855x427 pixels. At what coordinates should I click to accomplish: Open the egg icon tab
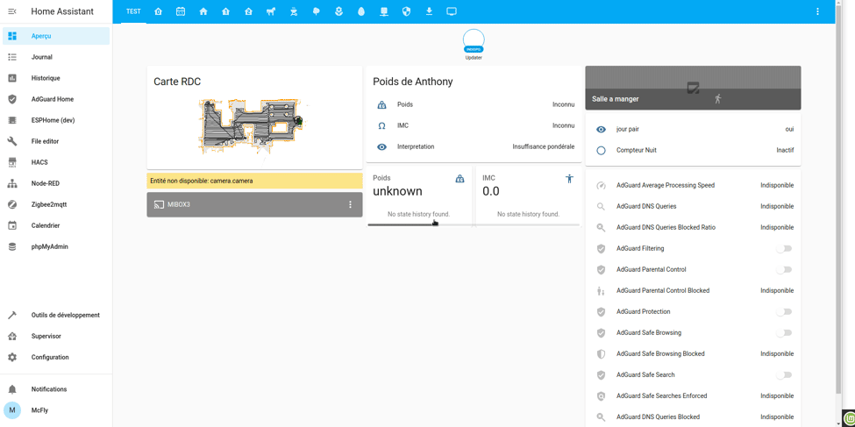[x=361, y=11]
